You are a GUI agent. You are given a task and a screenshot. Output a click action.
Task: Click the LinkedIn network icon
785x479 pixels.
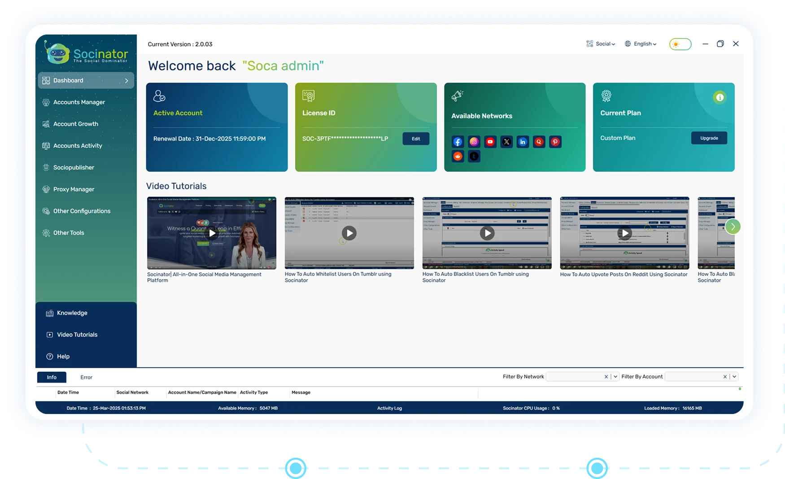(523, 142)
